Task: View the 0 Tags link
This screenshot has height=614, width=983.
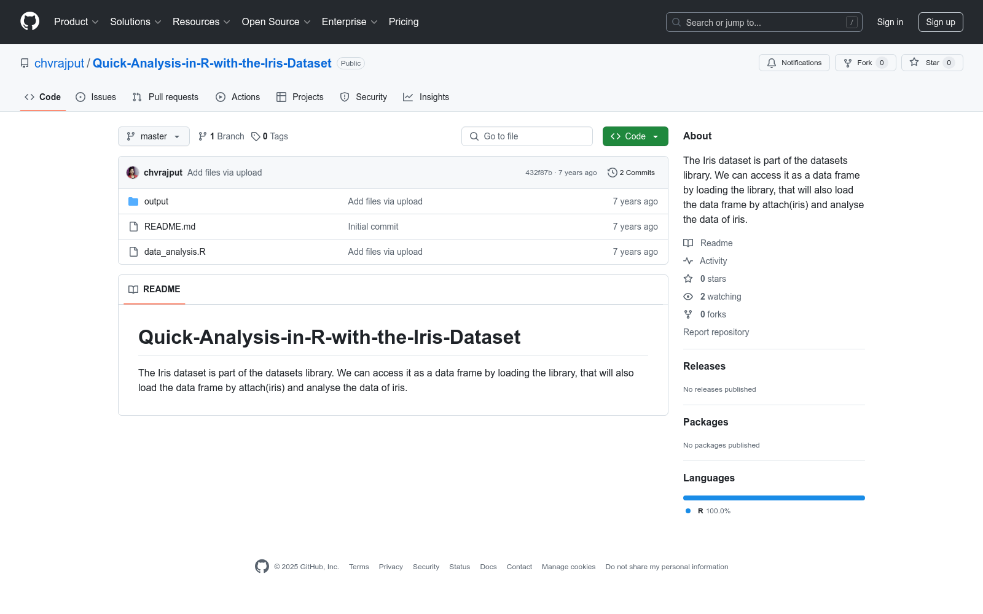Action: 270,136
